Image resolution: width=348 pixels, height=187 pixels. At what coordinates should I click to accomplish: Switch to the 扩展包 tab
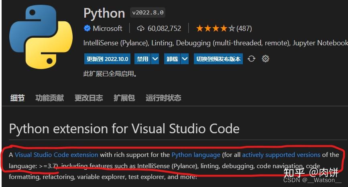click(x=124, y=98)
